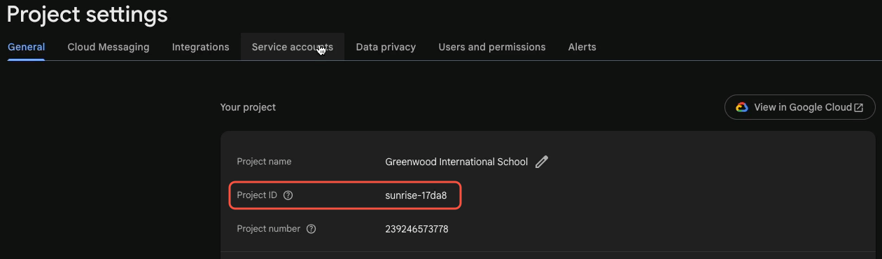Click the Project settings heading
Screen dimensions: 882x259
click(87, 13)
